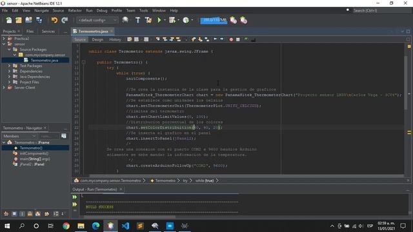Open Visual Studio Code from the taskbar
The image size is (413, 232).
(x=125, y=226)
